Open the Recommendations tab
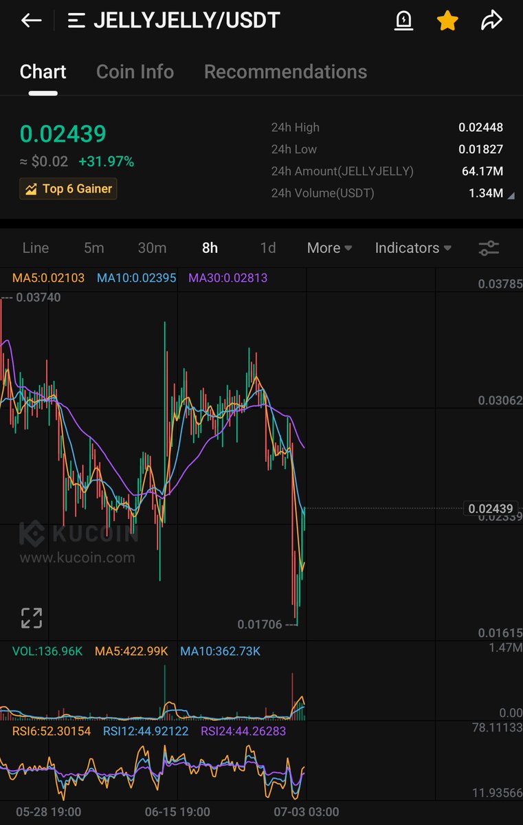Viewport: 523px width, 825px height. tap(285, 71)
